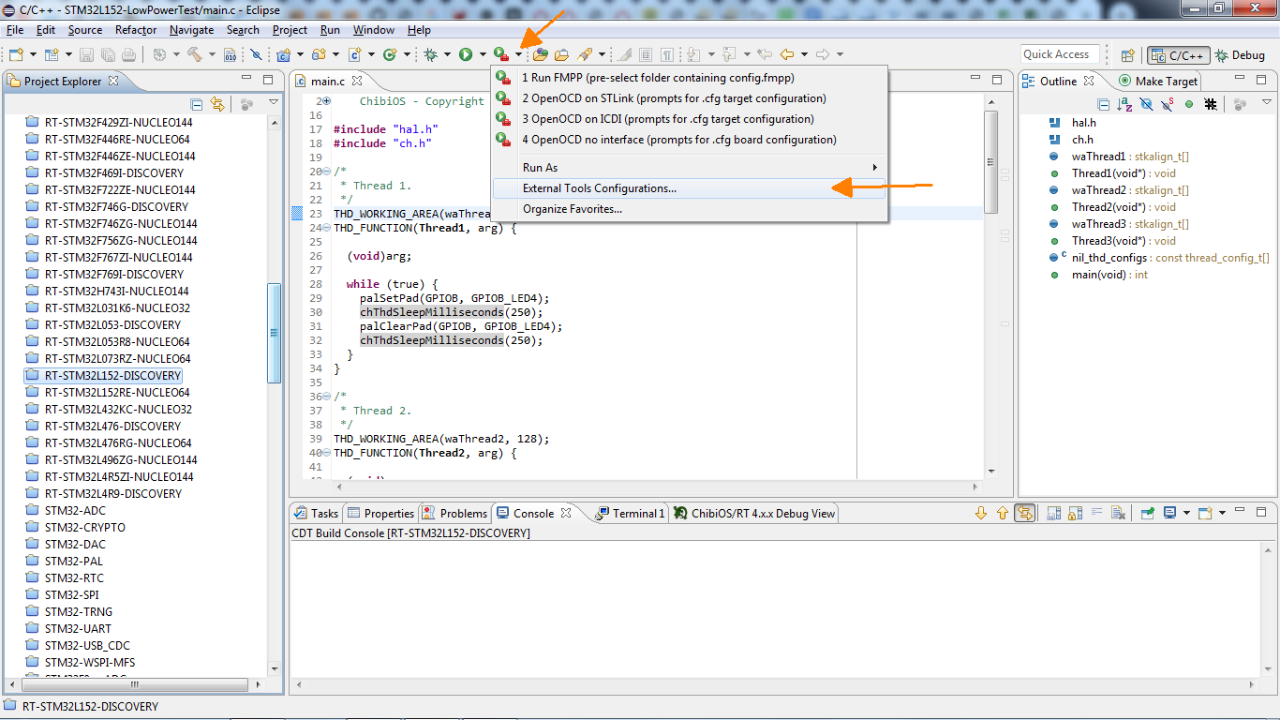Open Project Explorer view menu triangle
Screen dimensions: 1280x720
(x=274, y=103)
